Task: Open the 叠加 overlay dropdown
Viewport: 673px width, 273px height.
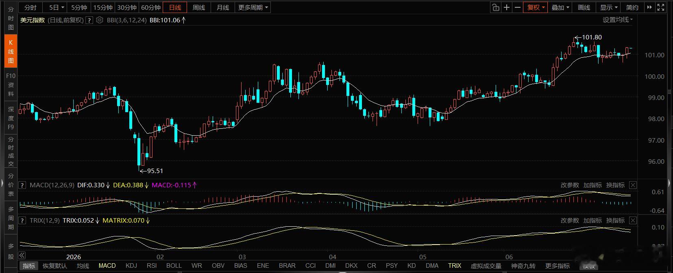Action: (560, 7)
